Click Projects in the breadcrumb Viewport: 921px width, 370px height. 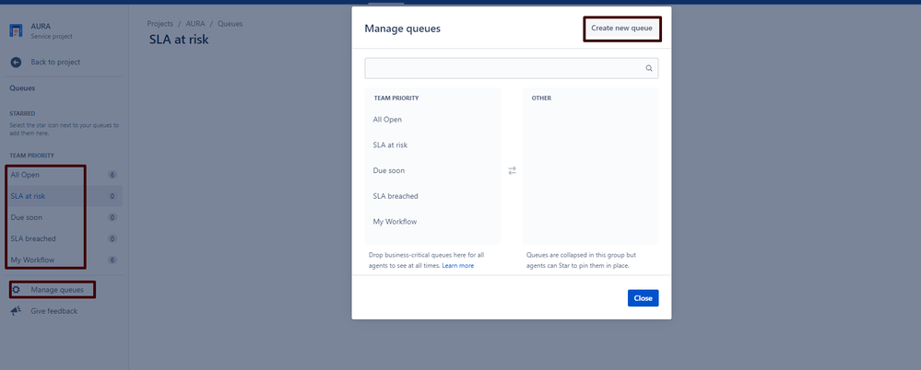coord(160,24)
